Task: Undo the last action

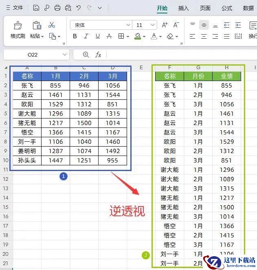Action: [x=79, y=8]
